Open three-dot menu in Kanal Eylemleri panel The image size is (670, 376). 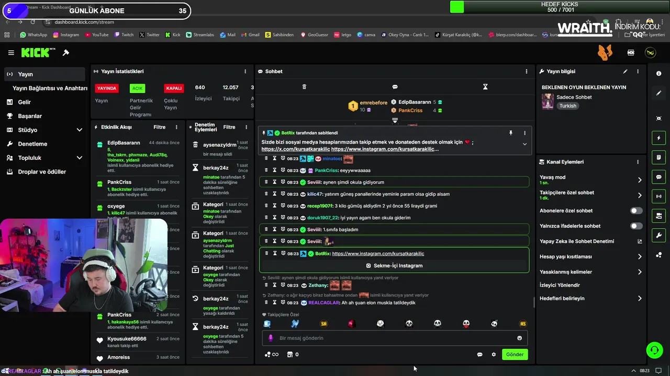(x=638, y=162)
